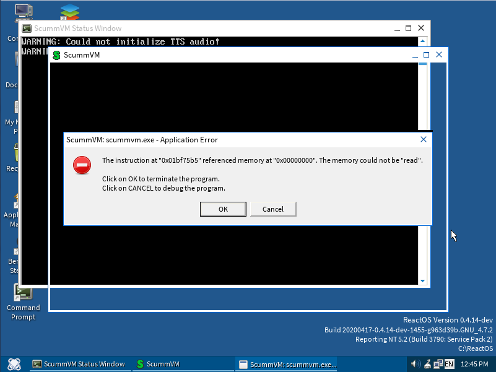This screenshot has height=372, width=496.
Task: Open the network connection tray icon
Action: click(438, 364)
